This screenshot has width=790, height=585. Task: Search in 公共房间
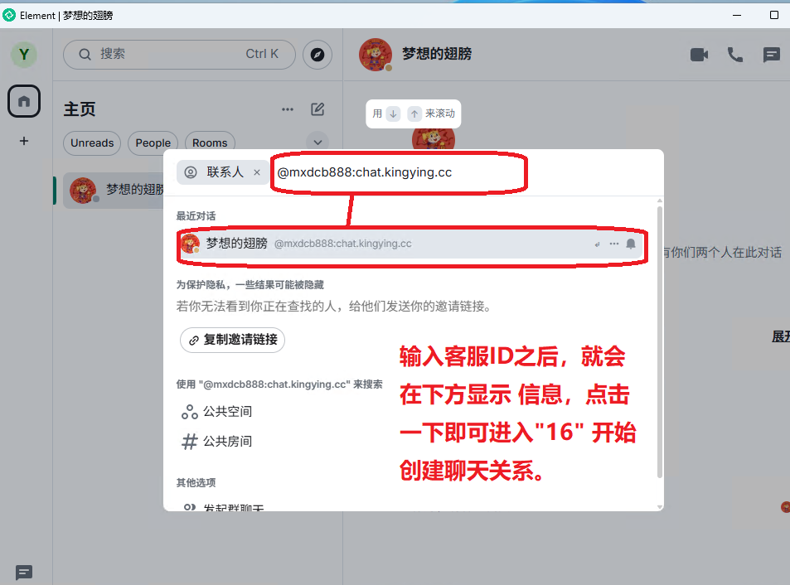tap(216, 442)
